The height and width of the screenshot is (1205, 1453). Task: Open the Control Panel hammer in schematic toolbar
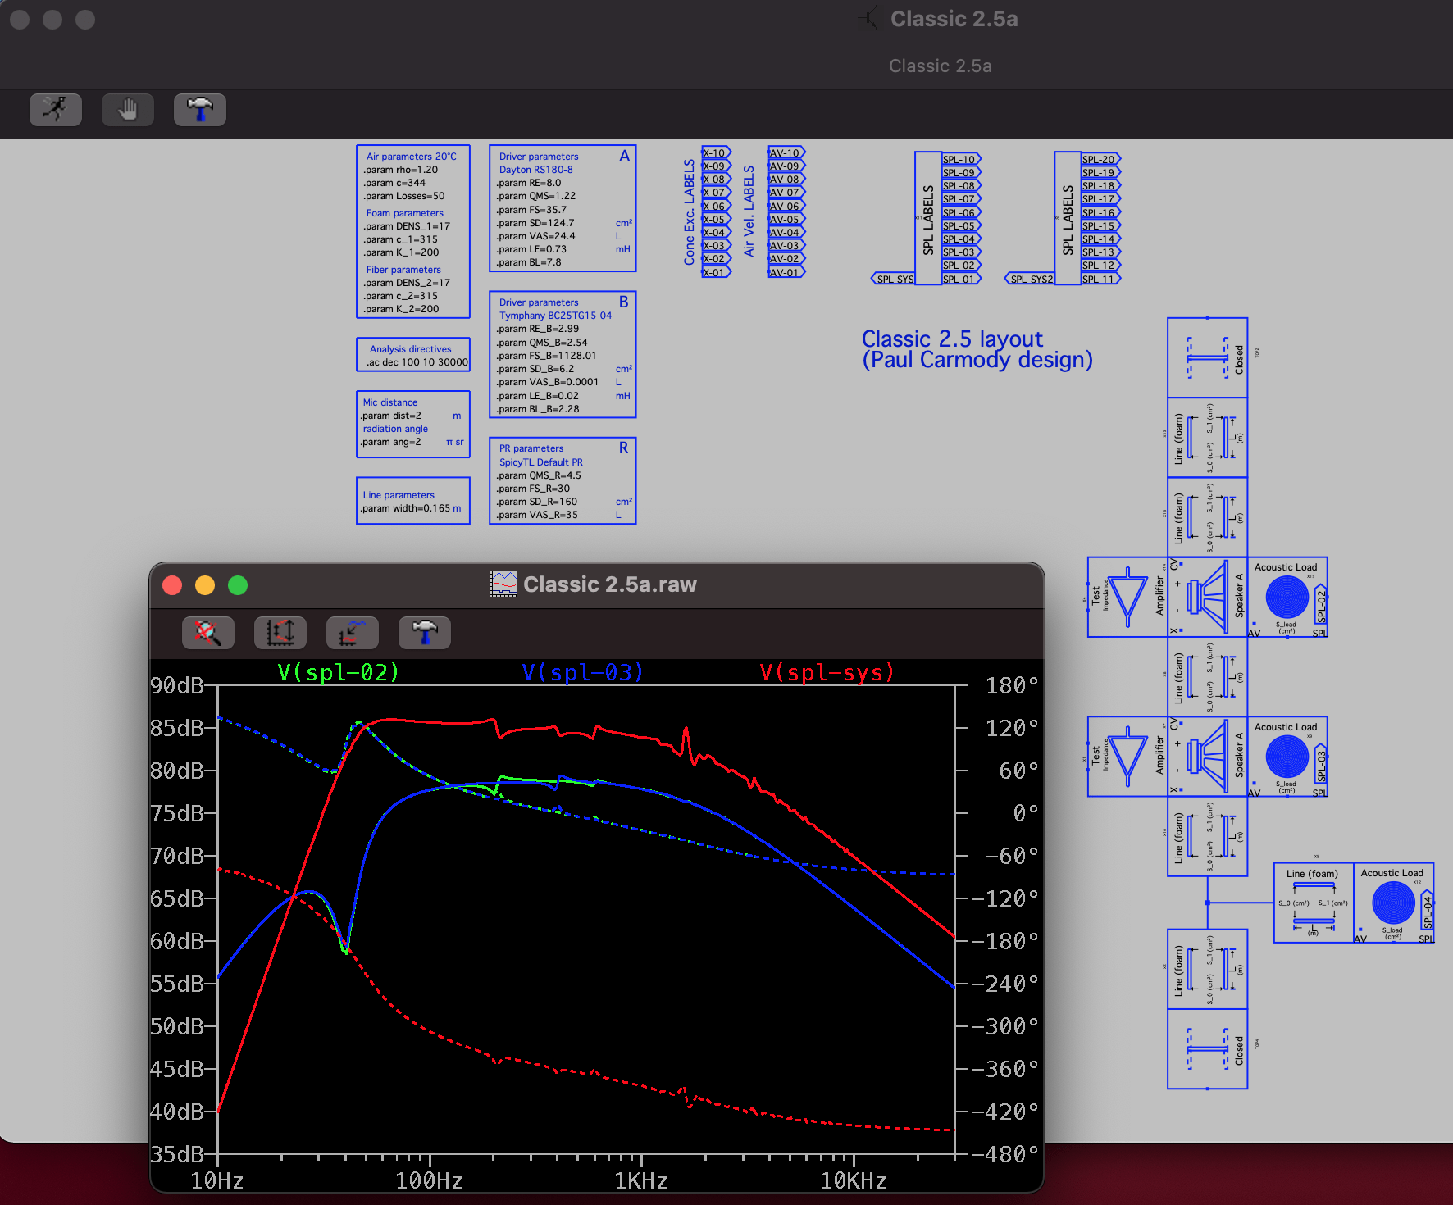click(200, 109)
